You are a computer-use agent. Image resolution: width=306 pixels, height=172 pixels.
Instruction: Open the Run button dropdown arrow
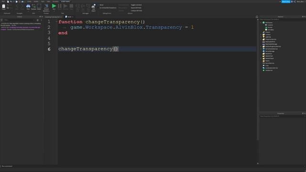54,11
